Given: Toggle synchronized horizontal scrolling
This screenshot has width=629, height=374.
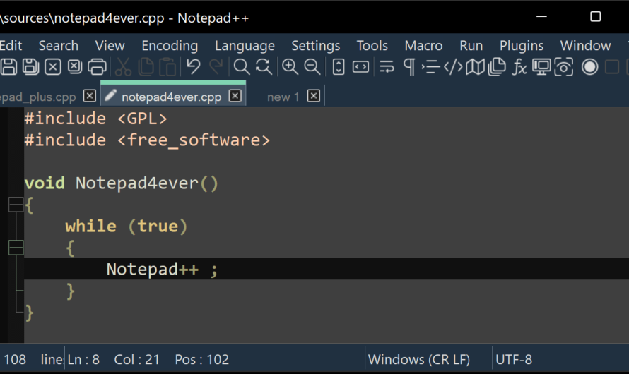Looking at the screenshot, I should (360, 67).
